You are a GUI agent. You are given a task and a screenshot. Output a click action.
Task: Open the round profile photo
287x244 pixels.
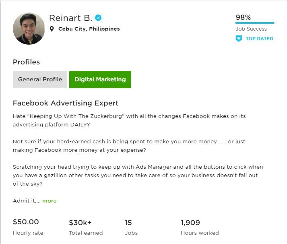click(x=29, y=29)
